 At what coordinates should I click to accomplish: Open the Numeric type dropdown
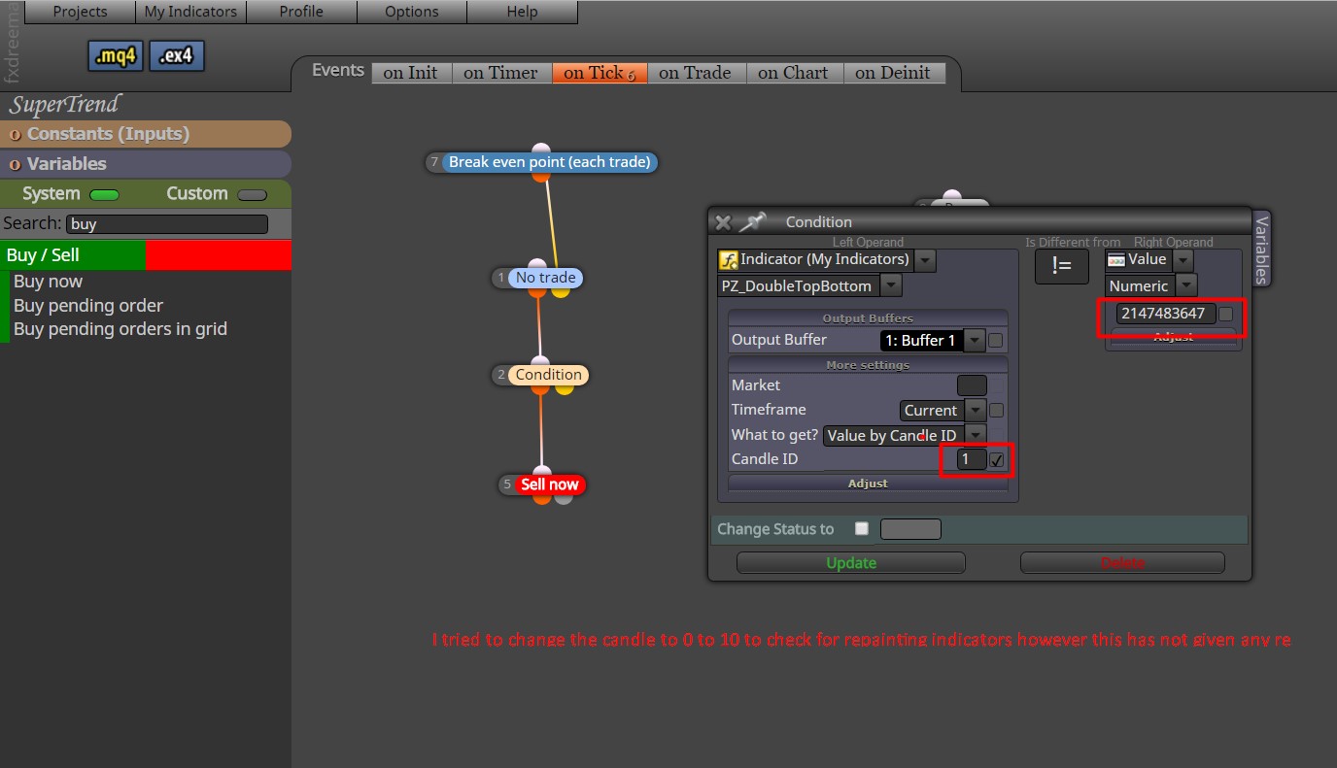[1185, 286]
